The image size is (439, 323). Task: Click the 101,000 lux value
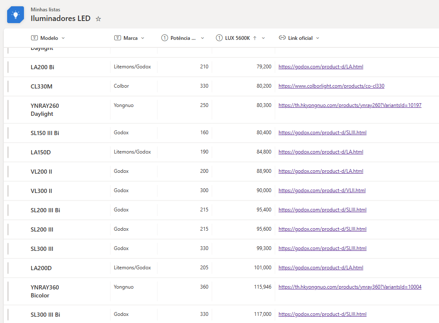[263, 267]
